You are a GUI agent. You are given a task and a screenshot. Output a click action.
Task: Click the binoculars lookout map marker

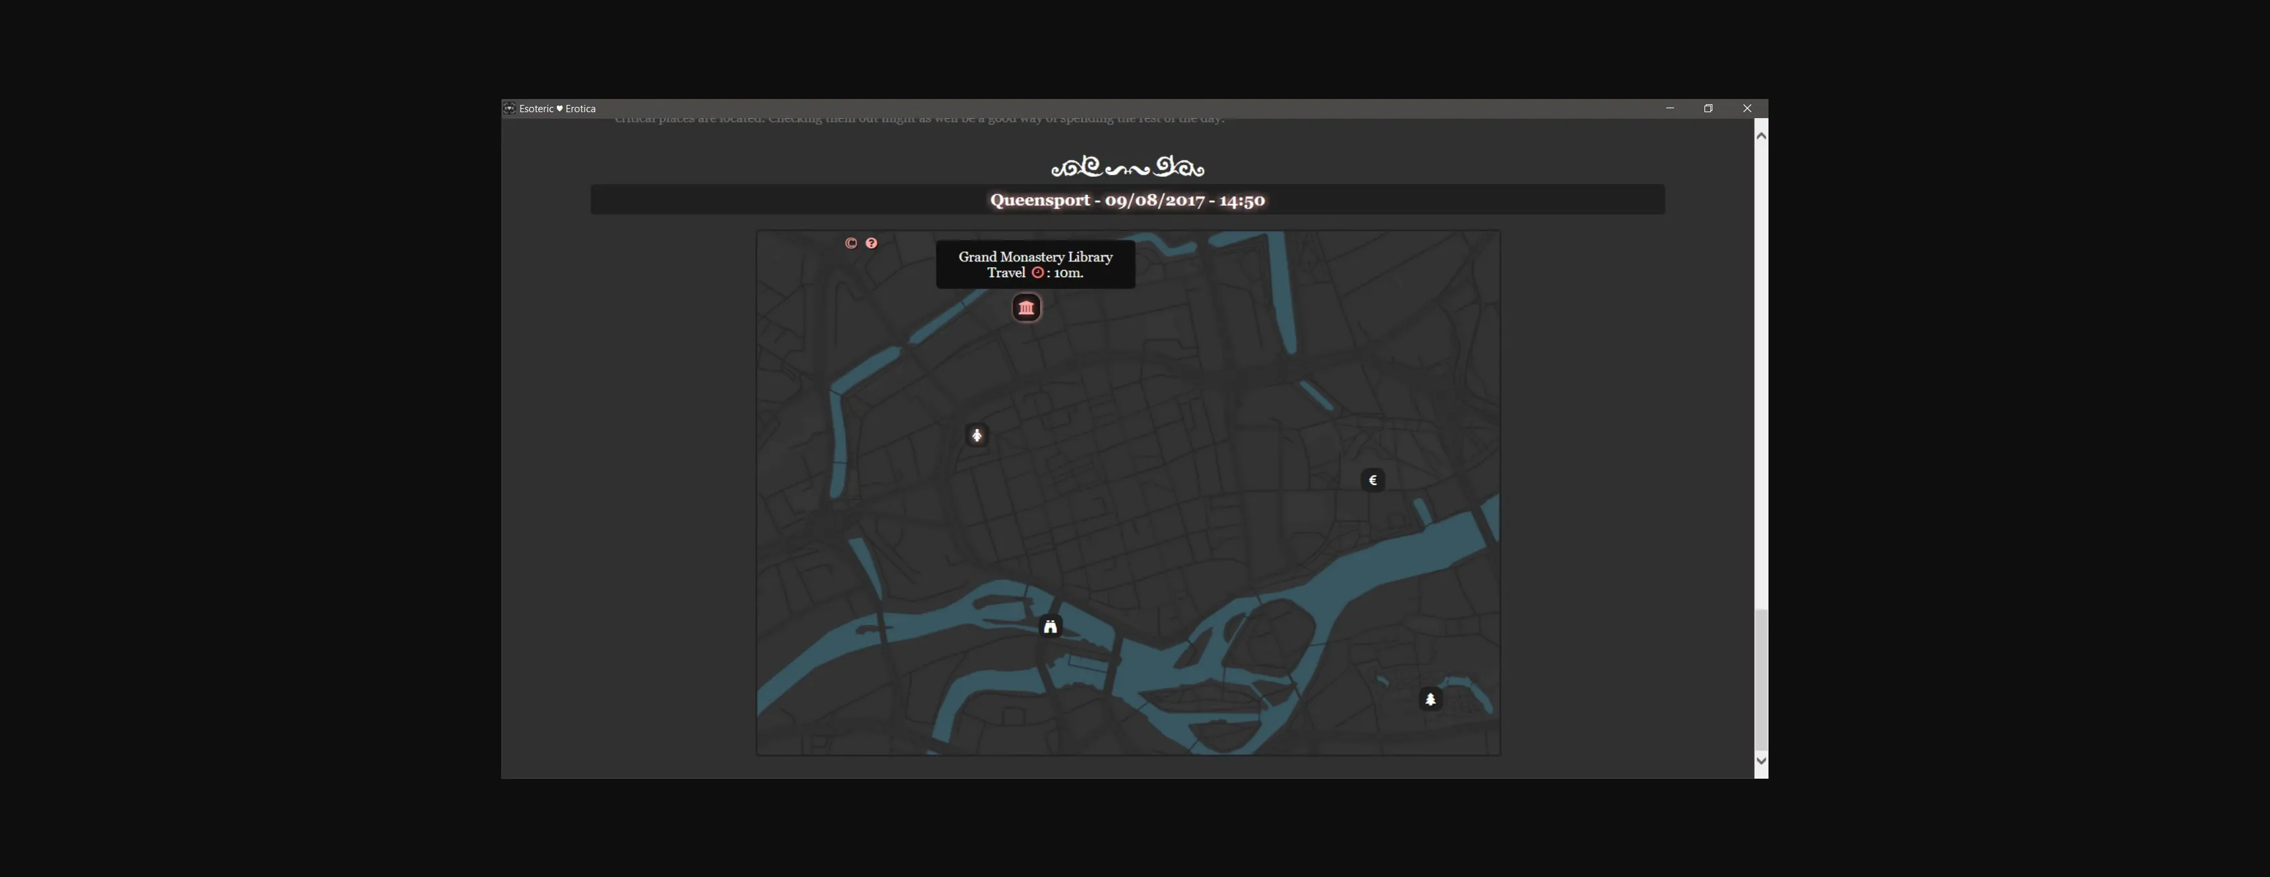[x=1051, y=627]
